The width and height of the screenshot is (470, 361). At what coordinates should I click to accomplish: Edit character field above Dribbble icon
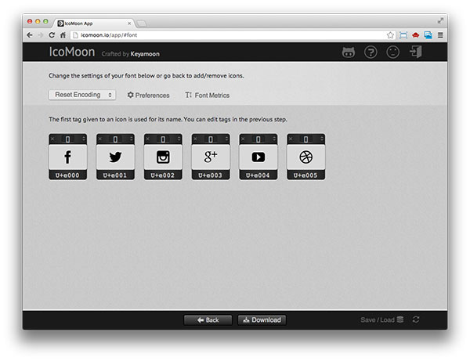(305, 139)
